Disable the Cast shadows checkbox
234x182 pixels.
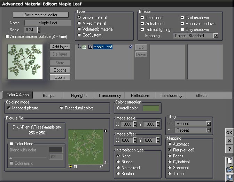[182, 18]
